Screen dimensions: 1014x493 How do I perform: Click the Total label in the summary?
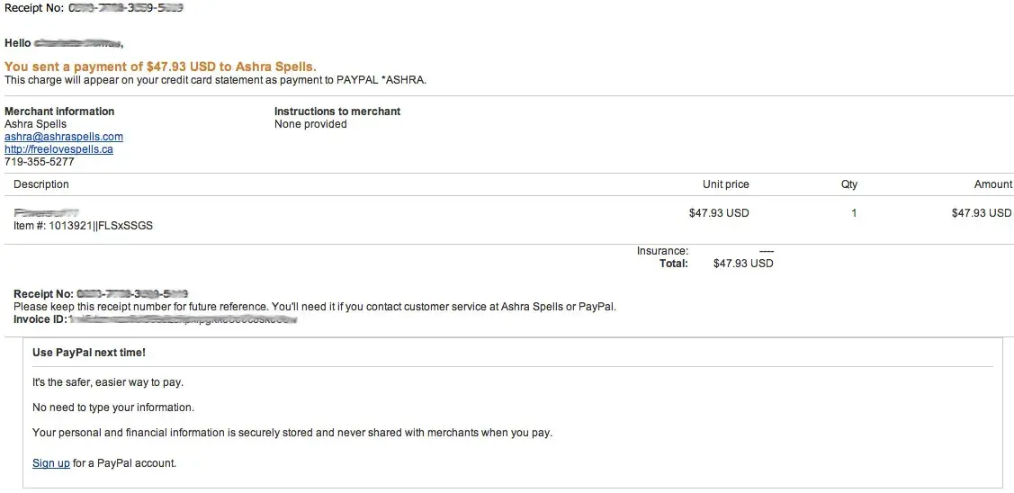coord(673,264)
